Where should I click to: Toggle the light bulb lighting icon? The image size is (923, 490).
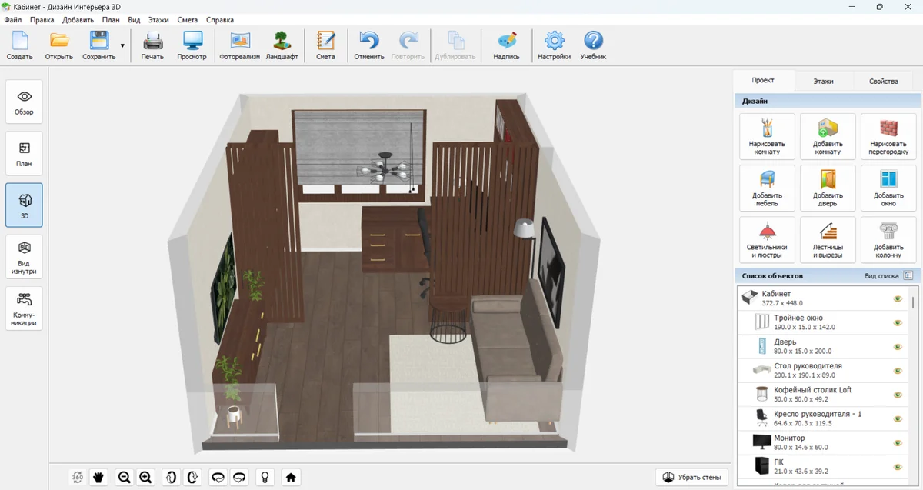pos(265,477)
